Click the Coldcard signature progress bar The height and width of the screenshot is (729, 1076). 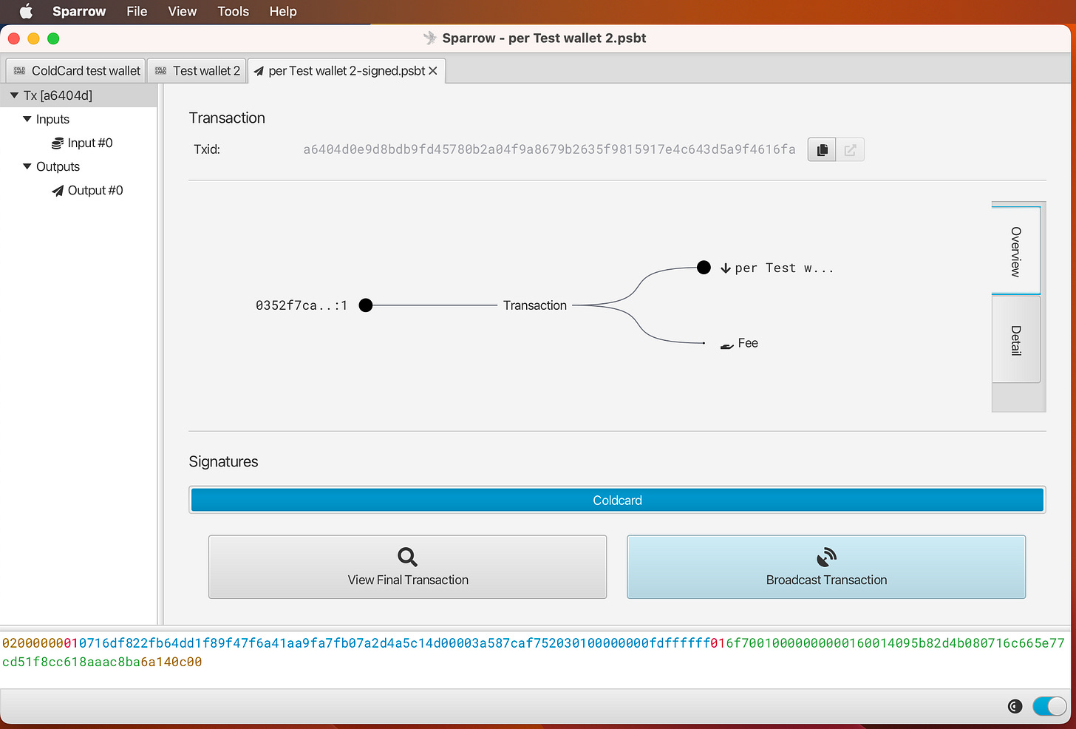[x=617, y=500]
